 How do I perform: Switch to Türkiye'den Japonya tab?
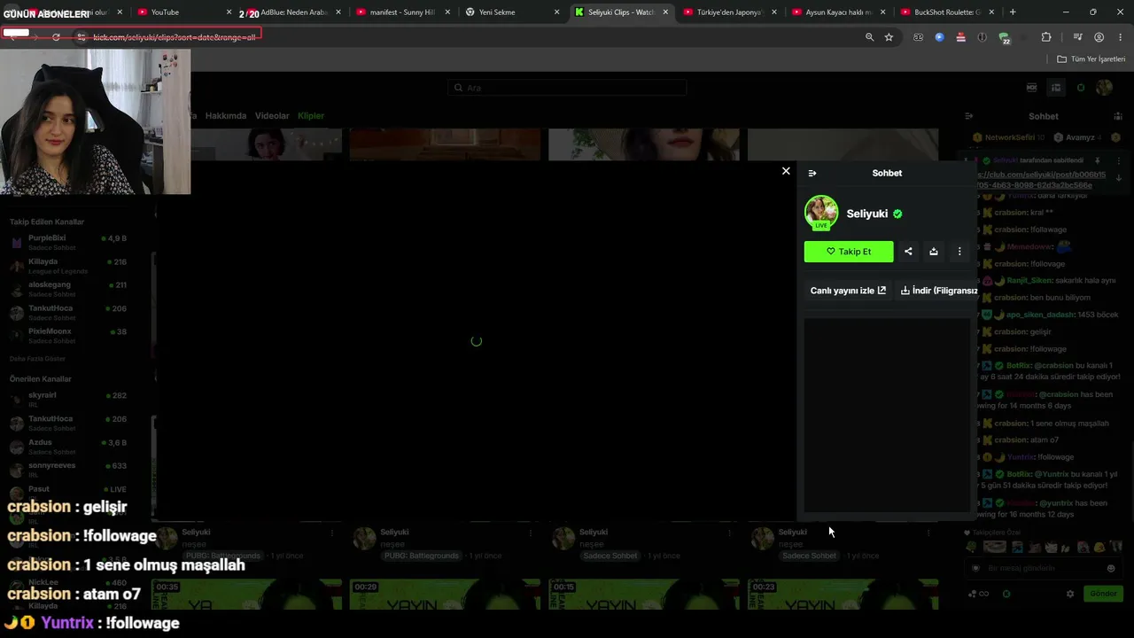click(x=731, y=12)
